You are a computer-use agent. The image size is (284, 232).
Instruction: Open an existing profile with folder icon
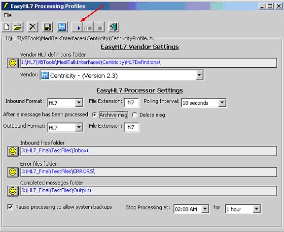18,27
